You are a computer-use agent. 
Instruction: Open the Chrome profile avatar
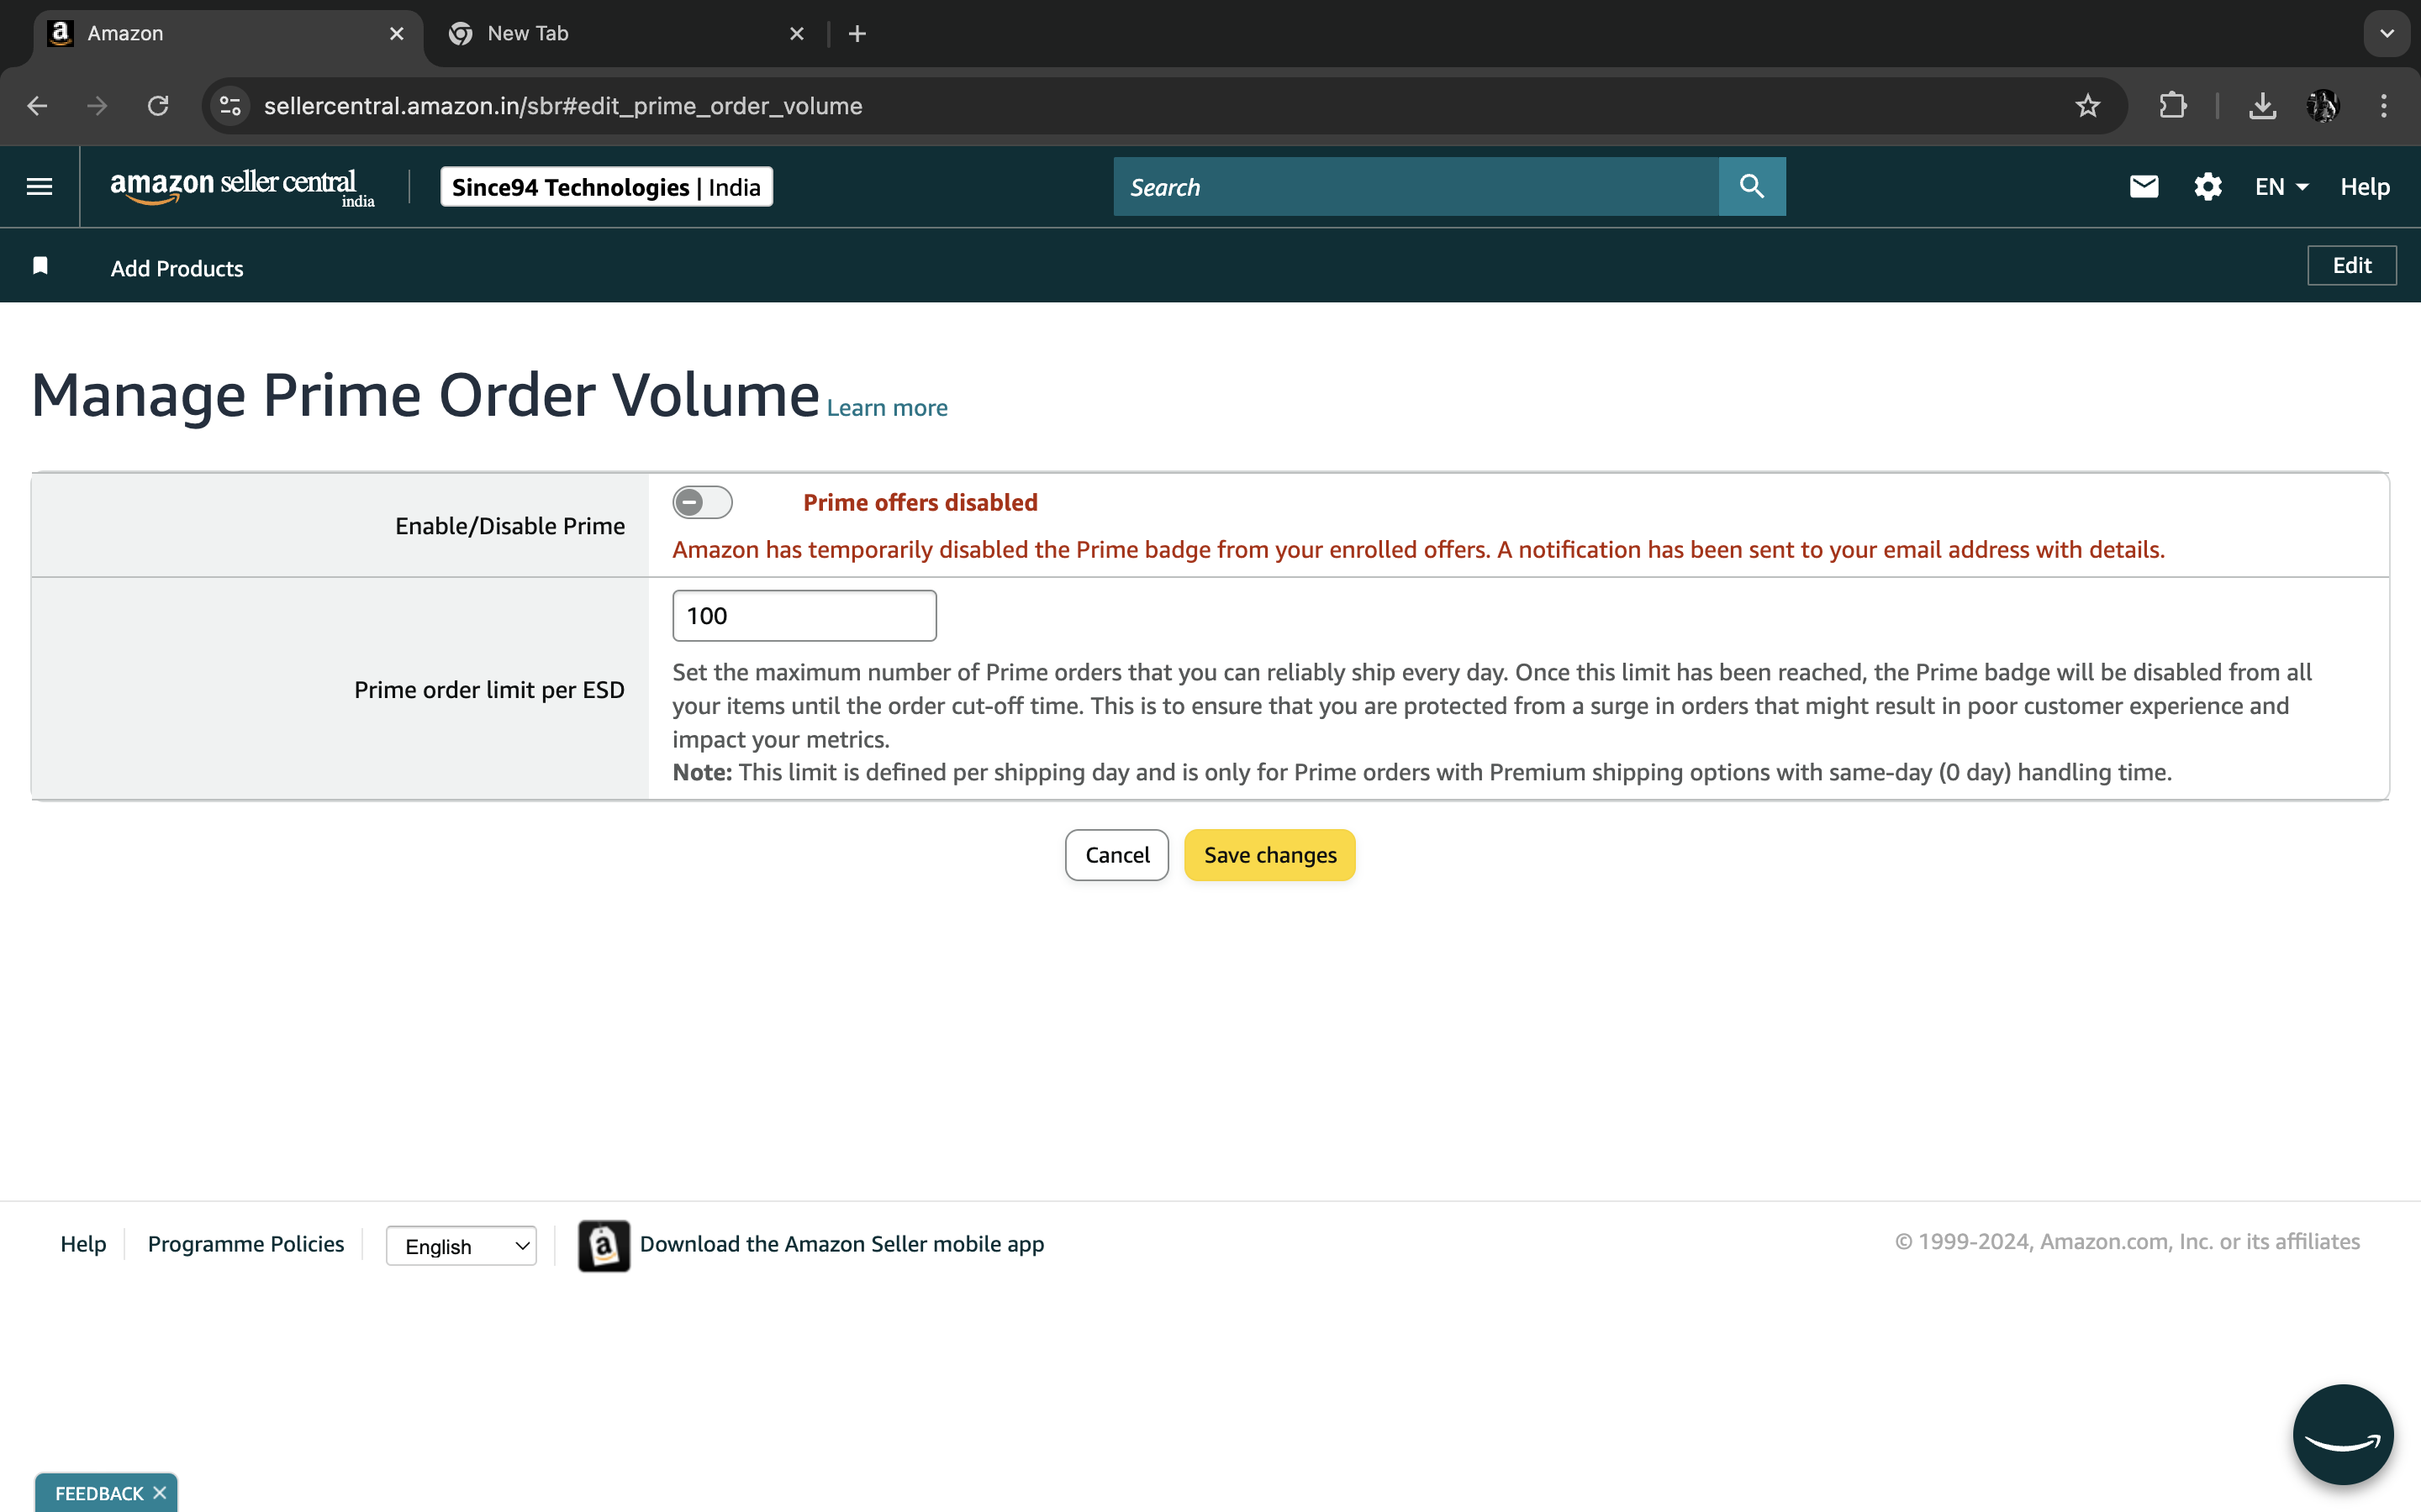pyautogui.click(x=2322, y=106)
